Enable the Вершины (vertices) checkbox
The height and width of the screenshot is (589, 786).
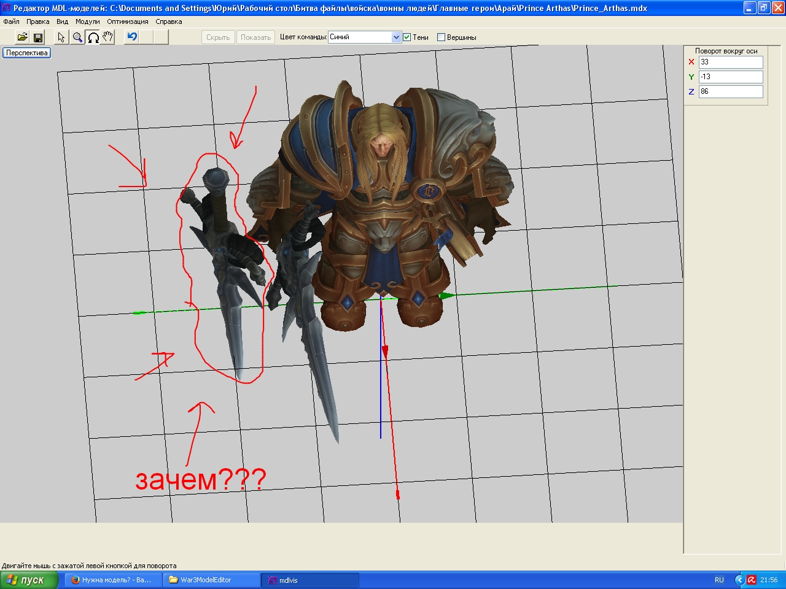click(x=441, y=37)
